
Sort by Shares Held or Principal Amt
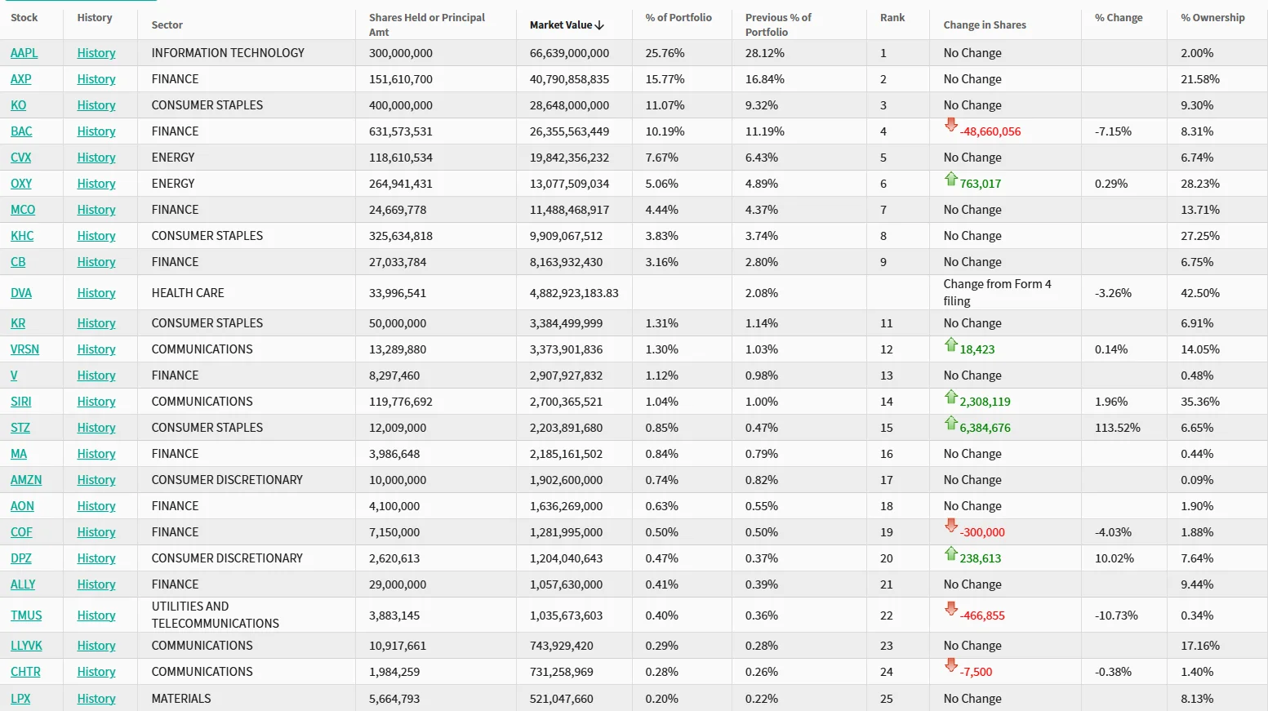click(x=427, y=24)
